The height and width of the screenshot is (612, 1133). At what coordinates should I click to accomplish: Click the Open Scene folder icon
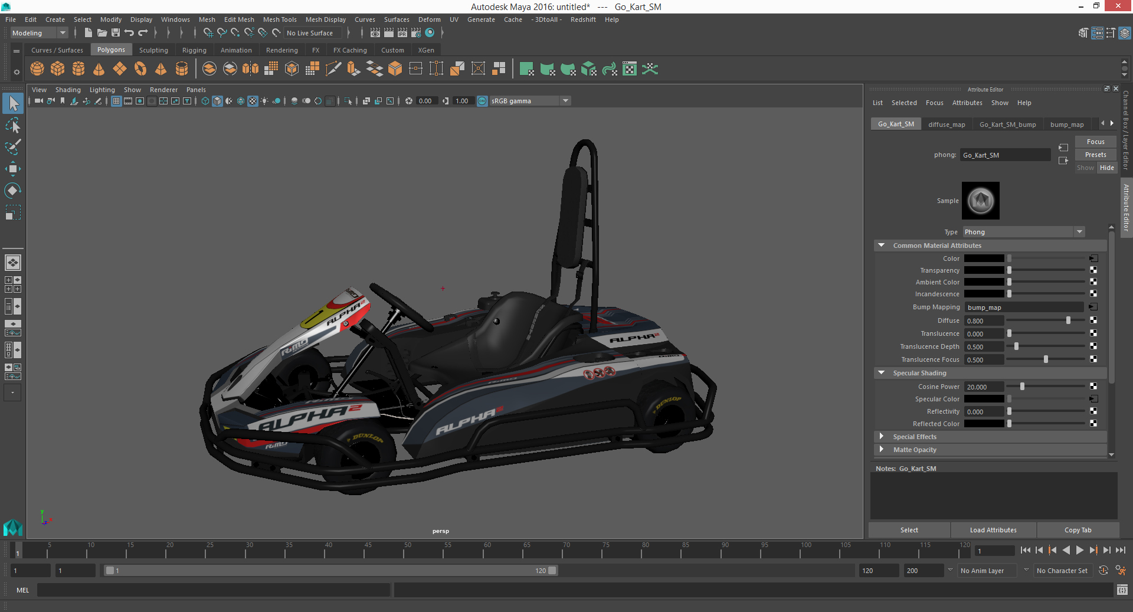[102, 33]
